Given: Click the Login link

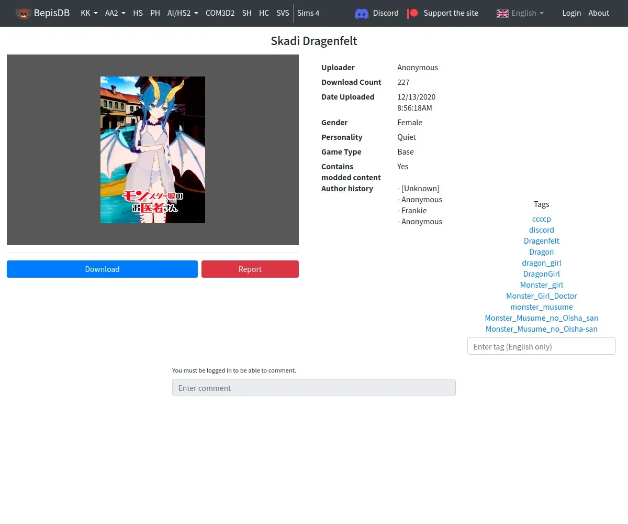Looking at the screenshot, I should pyautogui.click(x=571, y=13).
